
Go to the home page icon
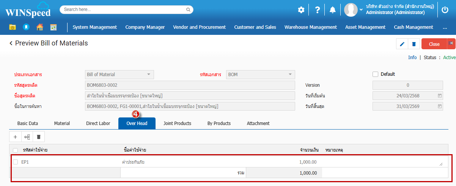click(39, 27)
